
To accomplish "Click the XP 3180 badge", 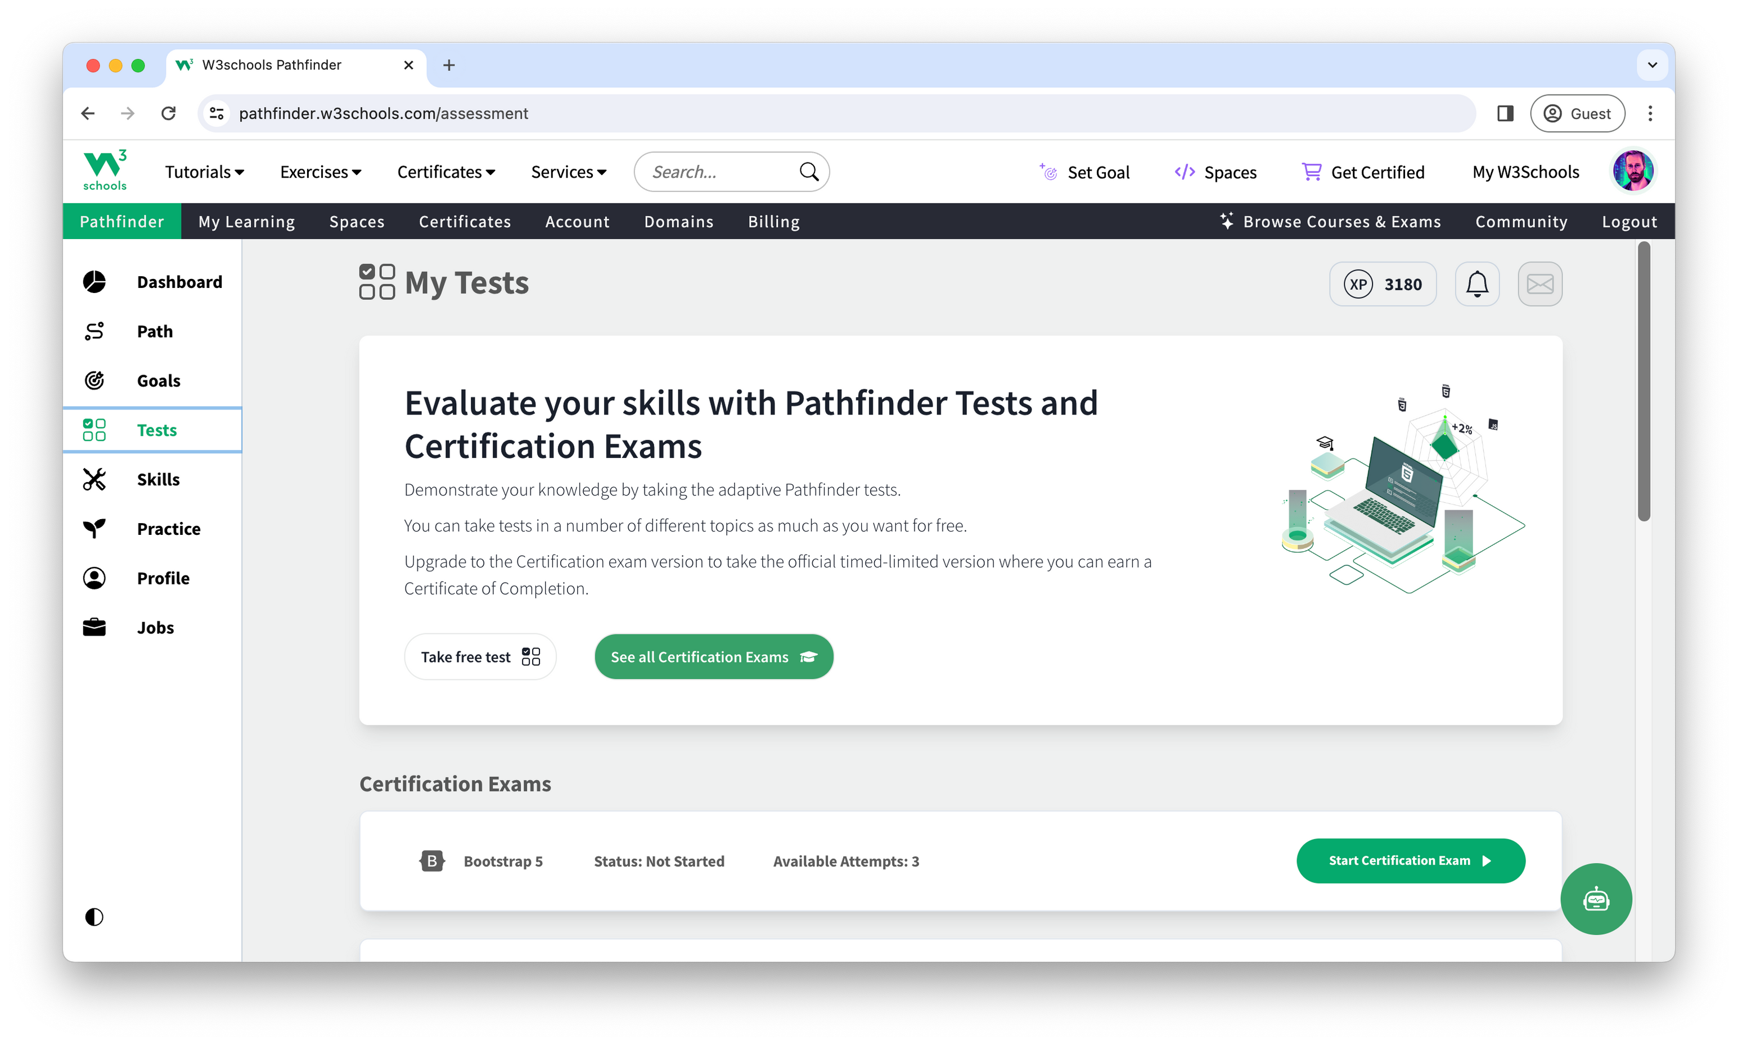I will (x=1383, y=284).
